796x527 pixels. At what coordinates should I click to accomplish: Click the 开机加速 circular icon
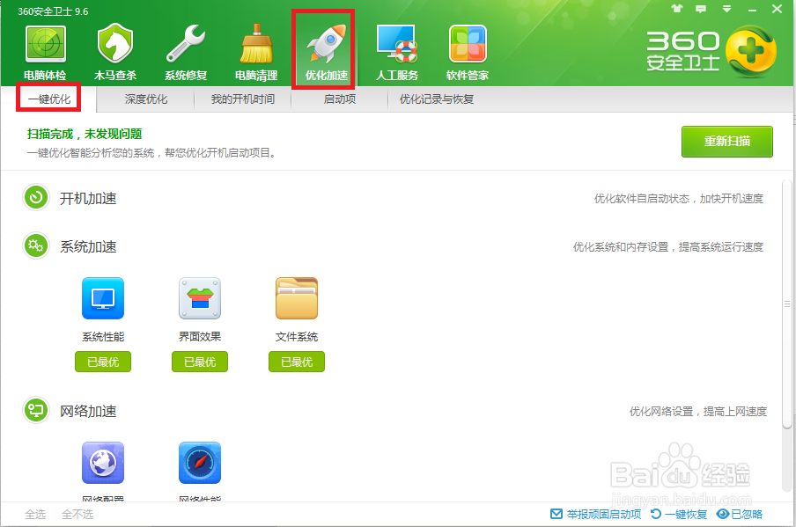pos(36,197)
